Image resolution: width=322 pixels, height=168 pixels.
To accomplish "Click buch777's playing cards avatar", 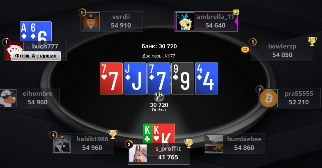I will click(14, 51).
